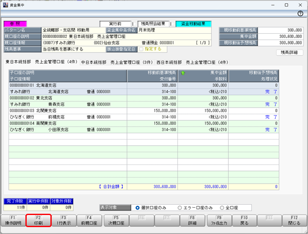Image resolution: width=308 pixels, height=234 pixels.
Task: Click 完了 status in 小田原支店 row
Action: coord(271,130)
